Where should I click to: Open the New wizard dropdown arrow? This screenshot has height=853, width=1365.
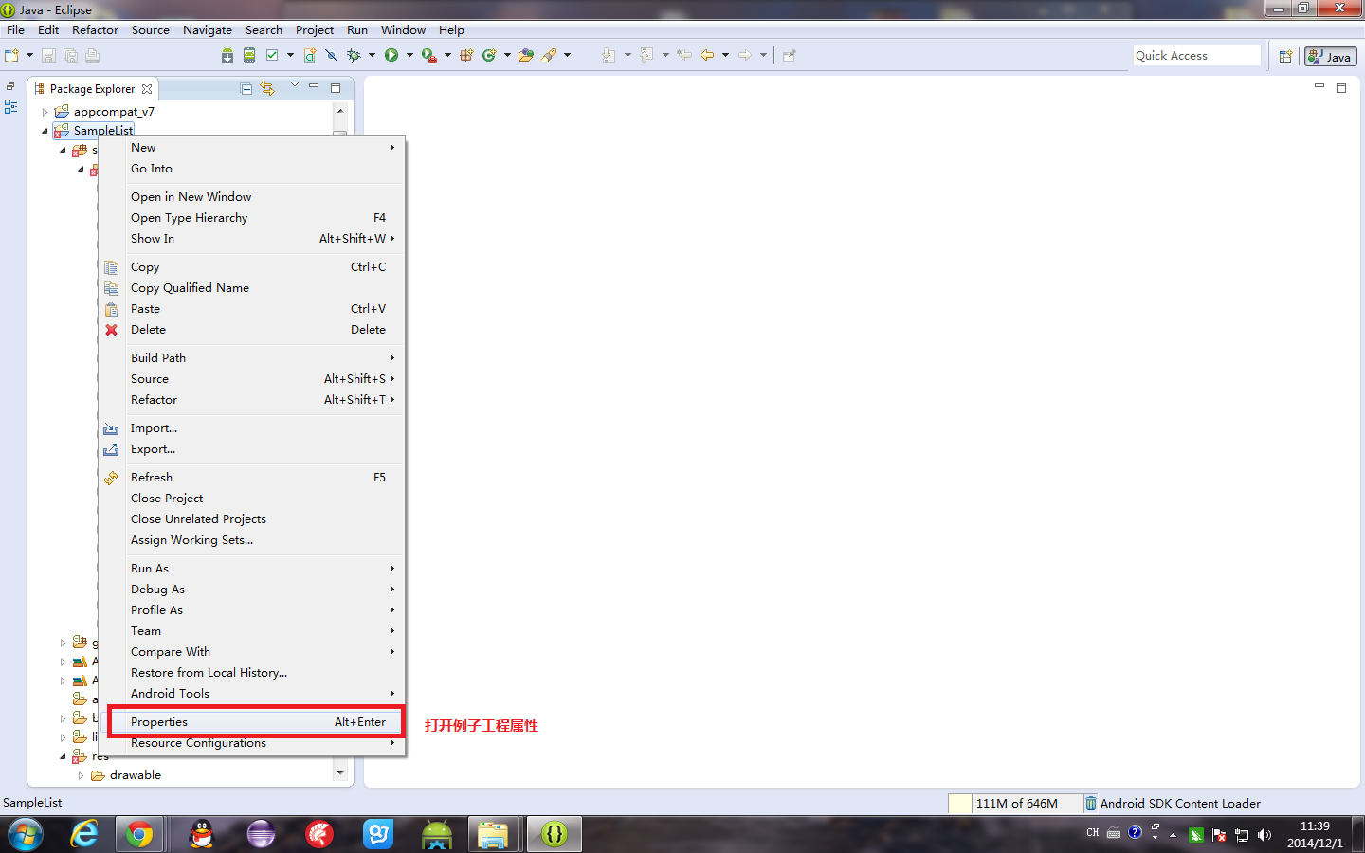[29, 55]
